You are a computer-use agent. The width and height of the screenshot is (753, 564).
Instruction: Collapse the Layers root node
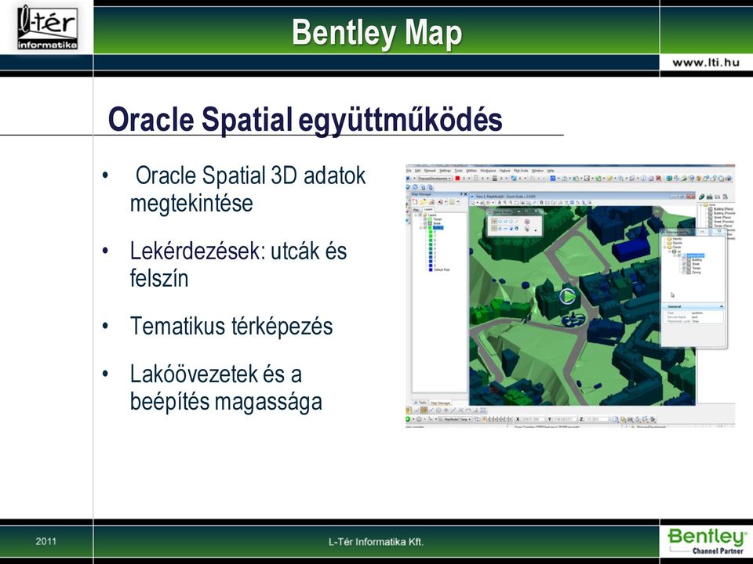(x=416, y=215)
